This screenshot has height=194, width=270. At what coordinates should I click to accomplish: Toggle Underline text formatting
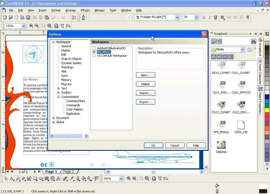tap(215, 17)
